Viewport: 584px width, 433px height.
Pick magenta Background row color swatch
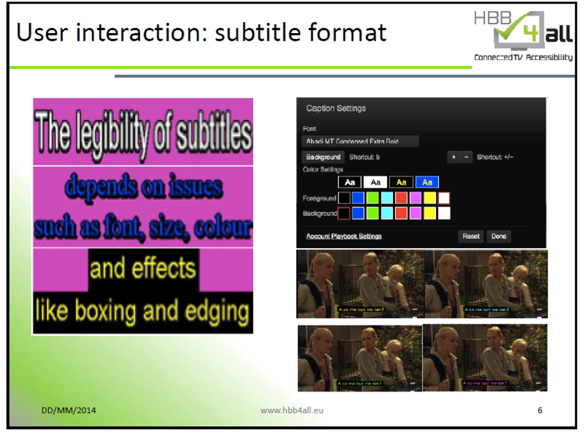tap(416, 213)
